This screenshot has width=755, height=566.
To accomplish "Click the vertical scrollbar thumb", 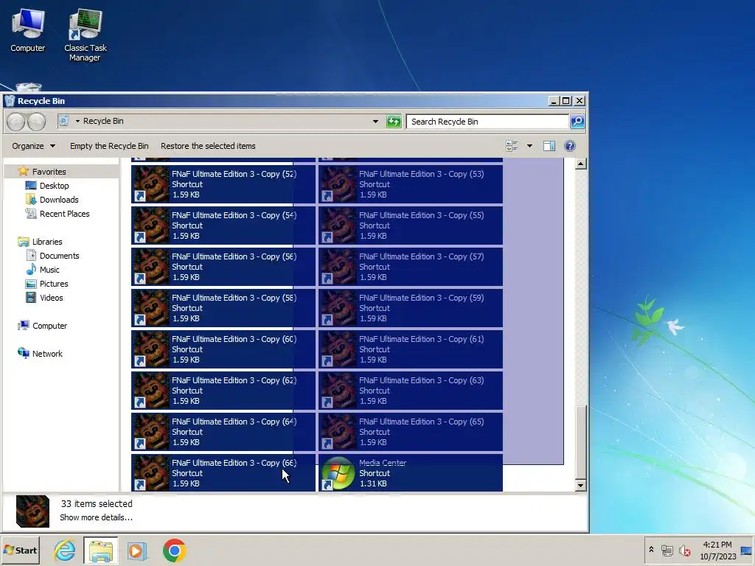I will 581,442.
